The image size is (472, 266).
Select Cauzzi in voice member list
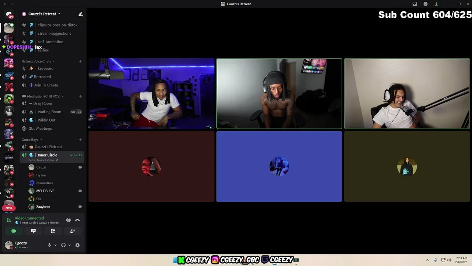coord(55,167)
